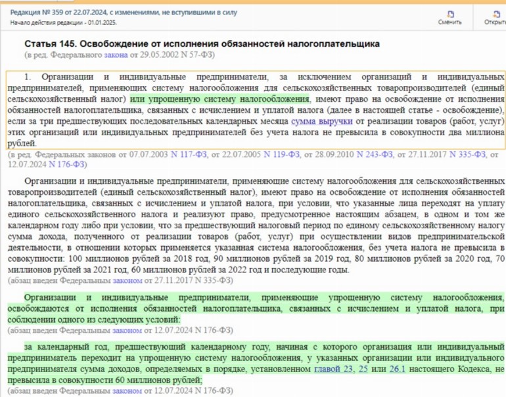
Task: Open chapter '25' link after 'главой 23'
Action: (x=363, y=370)
